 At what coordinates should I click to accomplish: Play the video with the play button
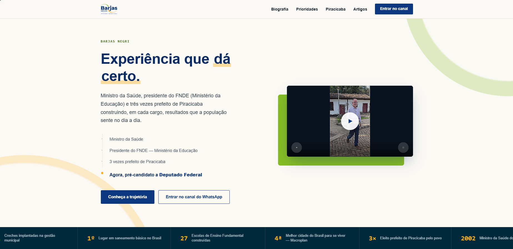350,121
